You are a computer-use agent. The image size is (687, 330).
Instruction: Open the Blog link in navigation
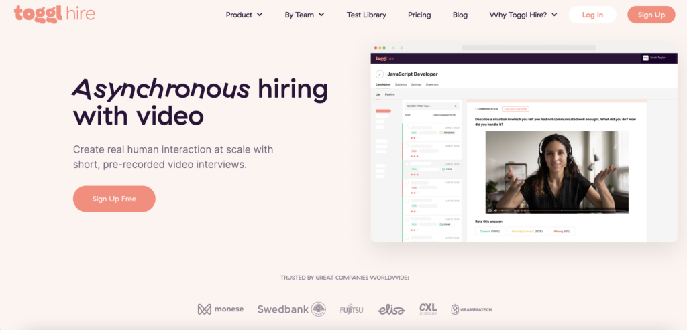460,15
